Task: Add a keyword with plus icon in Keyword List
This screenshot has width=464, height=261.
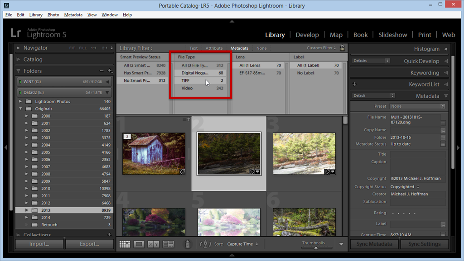Action: [354, 84]
